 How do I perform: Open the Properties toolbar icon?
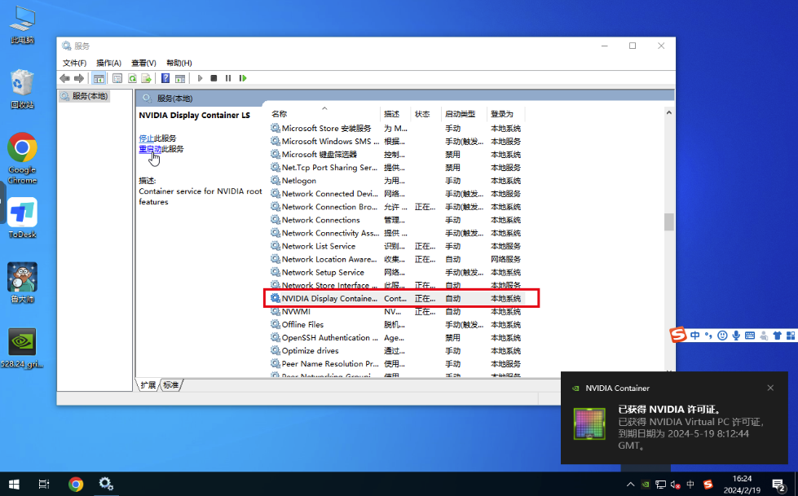point(117,78)
